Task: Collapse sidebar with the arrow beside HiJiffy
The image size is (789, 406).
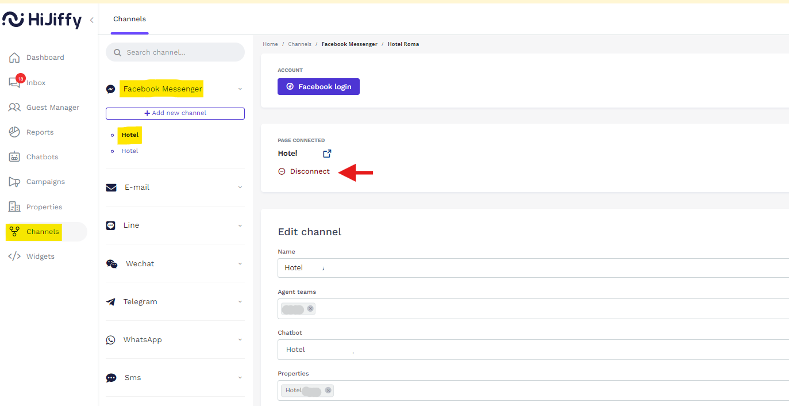Action: click(91, 20)
